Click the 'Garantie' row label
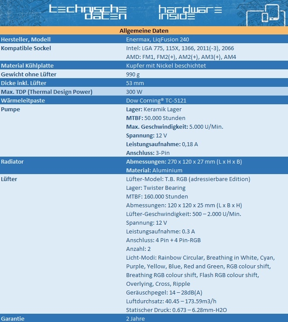 [x=13, y=319]
